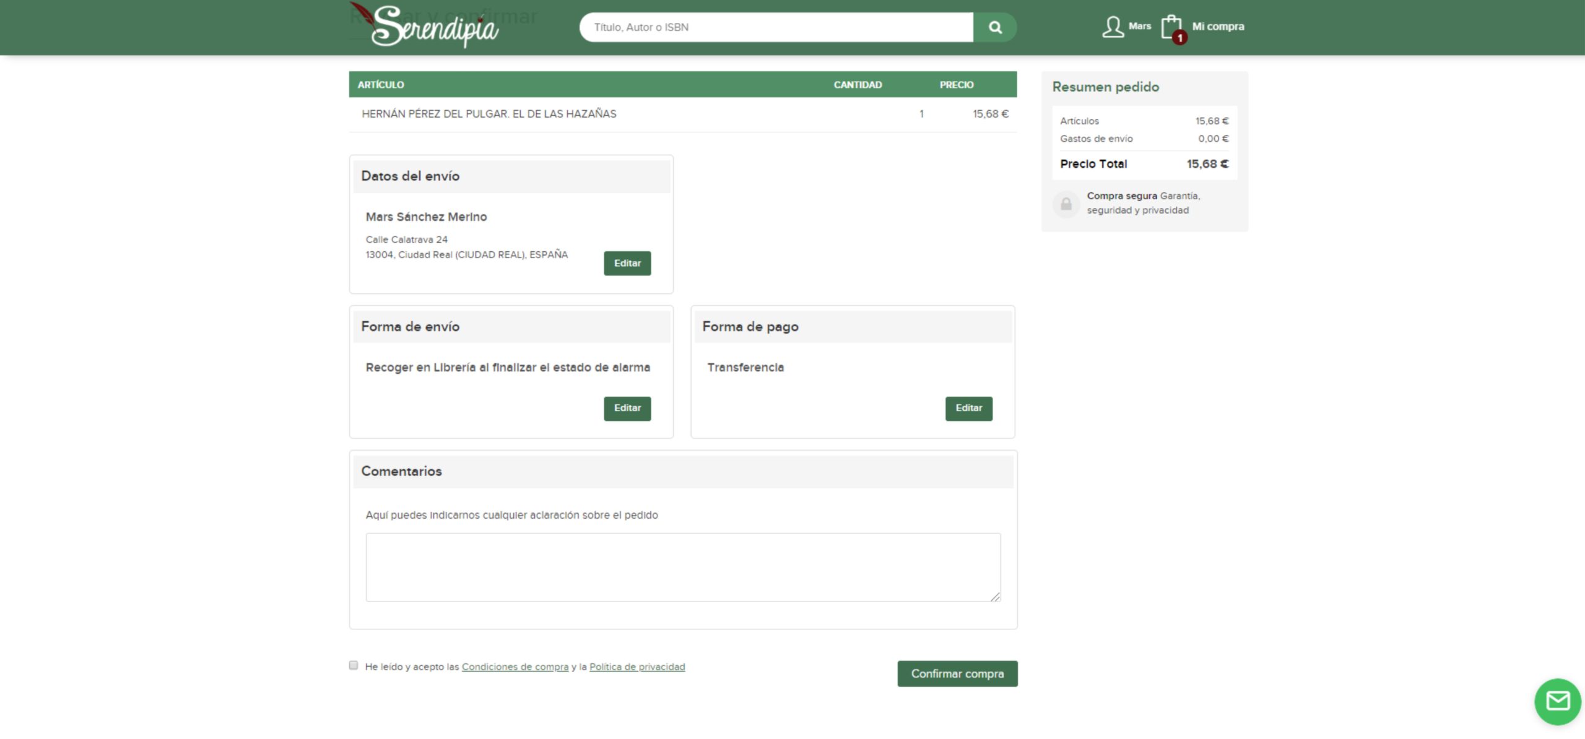Click the Hernán Pérez del Pulgar article row
Viewport: 1585px width, 739px height.
click(489, 114)
